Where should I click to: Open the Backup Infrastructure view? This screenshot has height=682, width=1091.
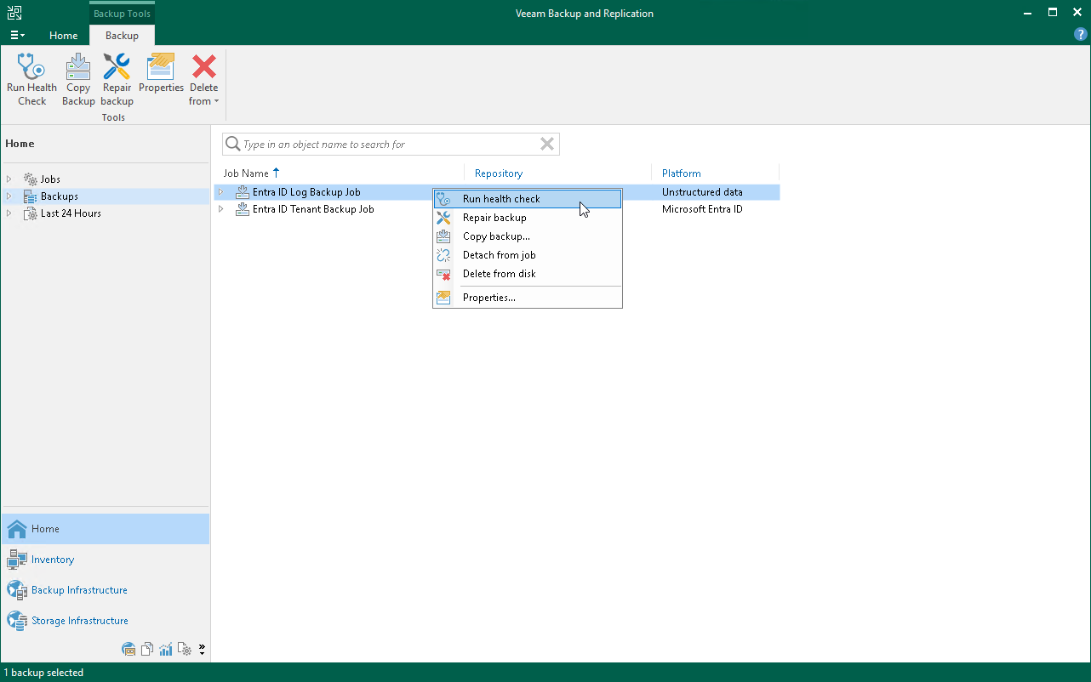pyautogui.click(x=106, y=590)
